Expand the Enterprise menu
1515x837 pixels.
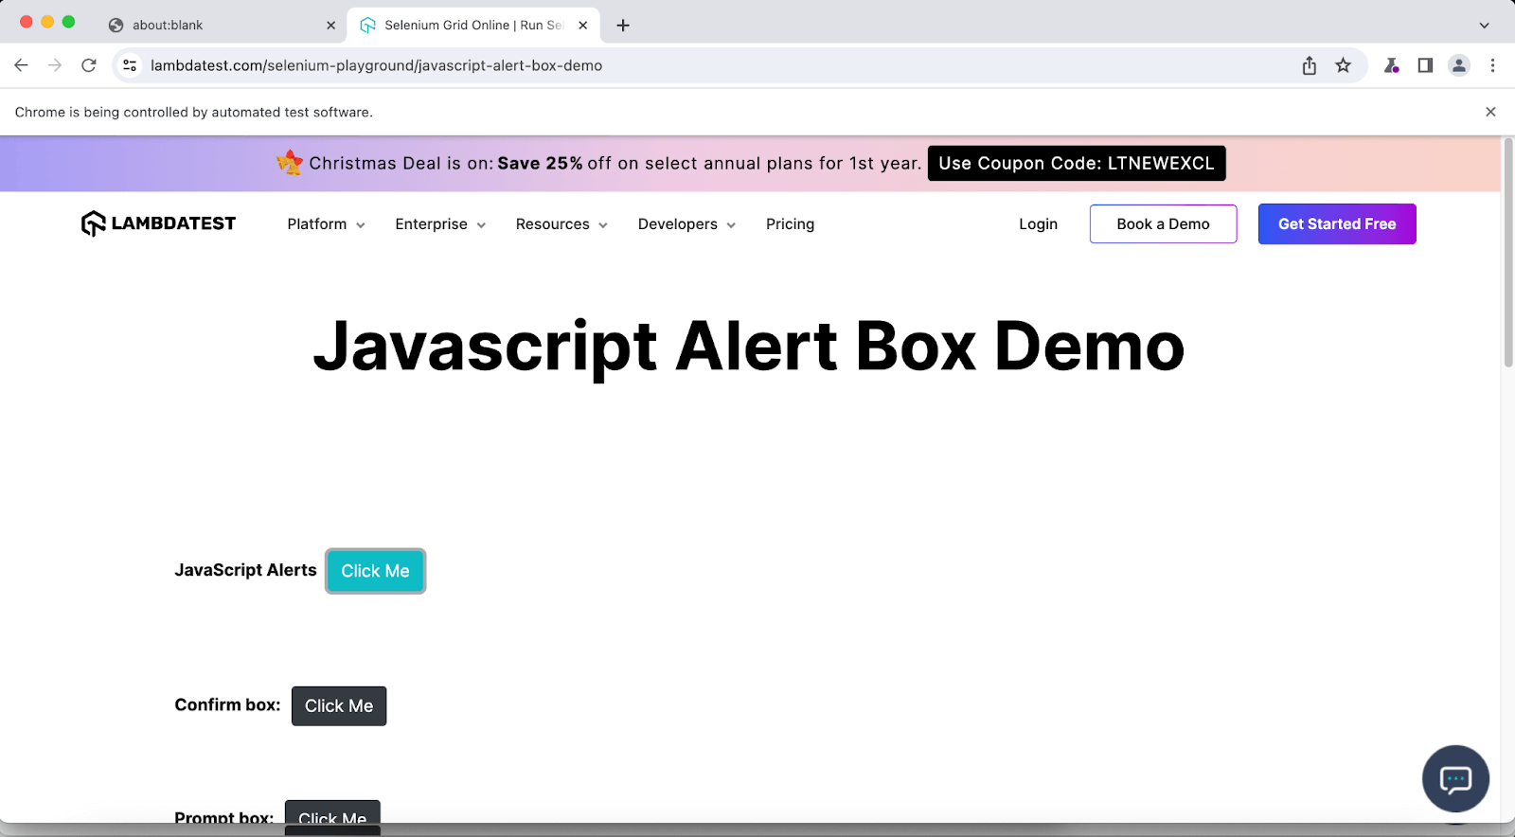[x=440, y=224]
